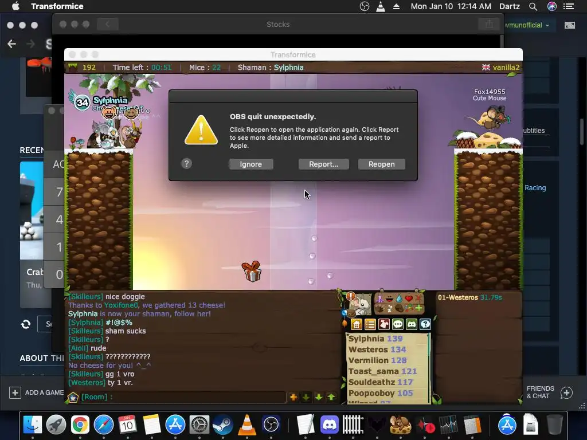Select the sleeping Zz emote

(x=390, y=309)
